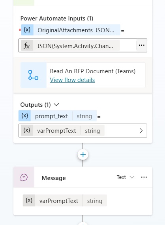Click the variable icon in Message varPromptText chip

(29, 201)
